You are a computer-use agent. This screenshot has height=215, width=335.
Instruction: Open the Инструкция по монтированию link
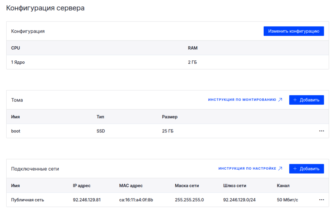(x=242, y=100)
